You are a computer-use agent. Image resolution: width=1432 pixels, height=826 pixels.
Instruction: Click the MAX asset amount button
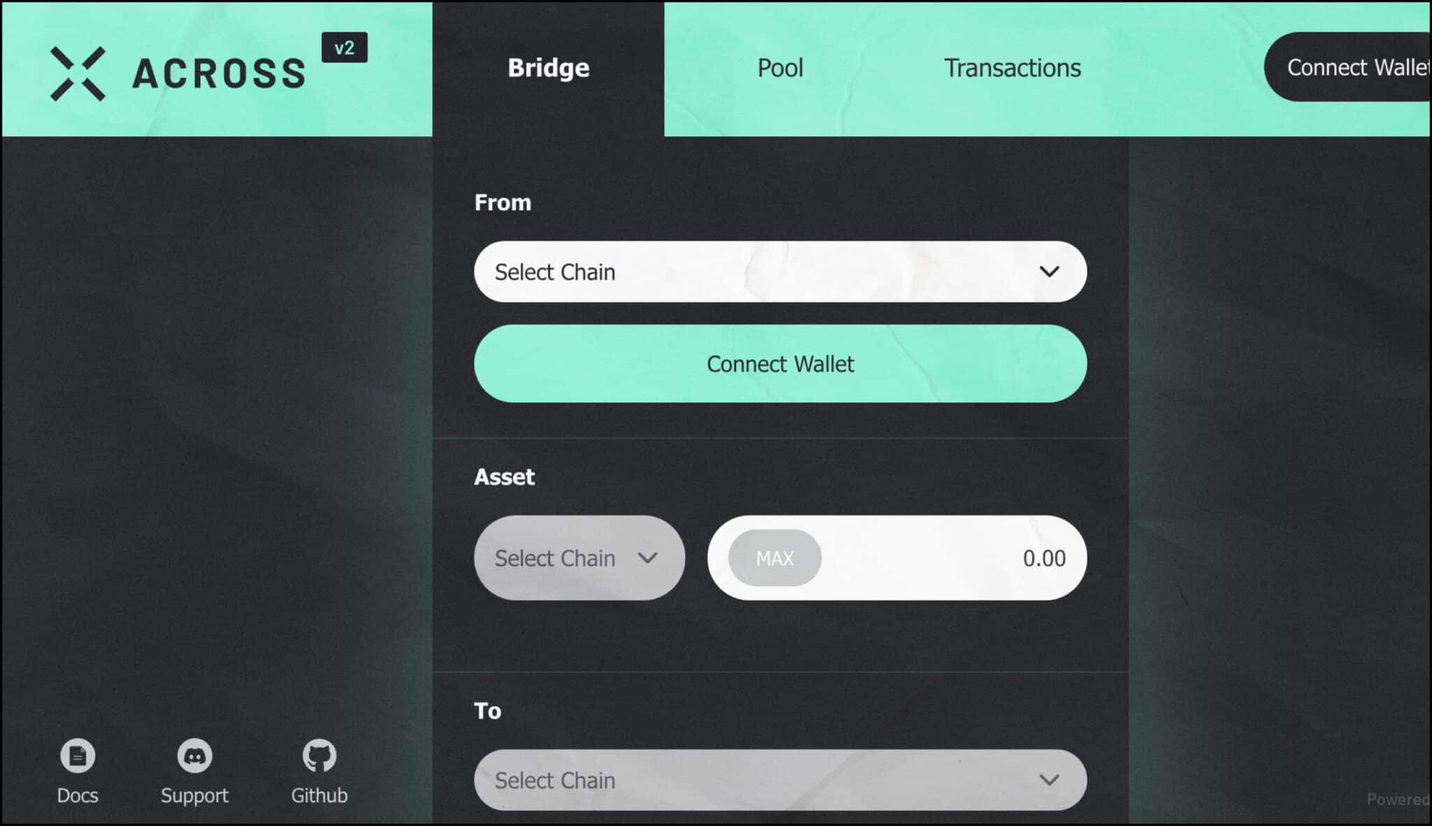775,558
